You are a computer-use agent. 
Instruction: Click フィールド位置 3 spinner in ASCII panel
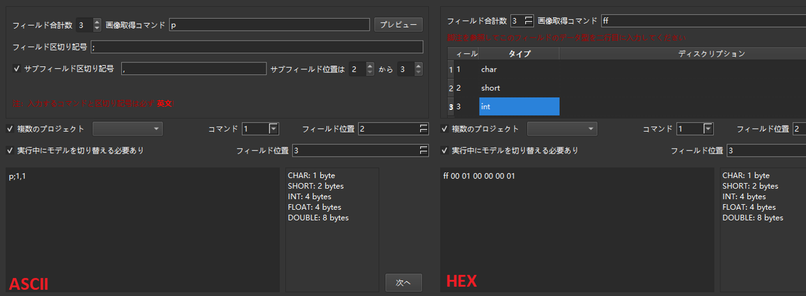(360, 150)
